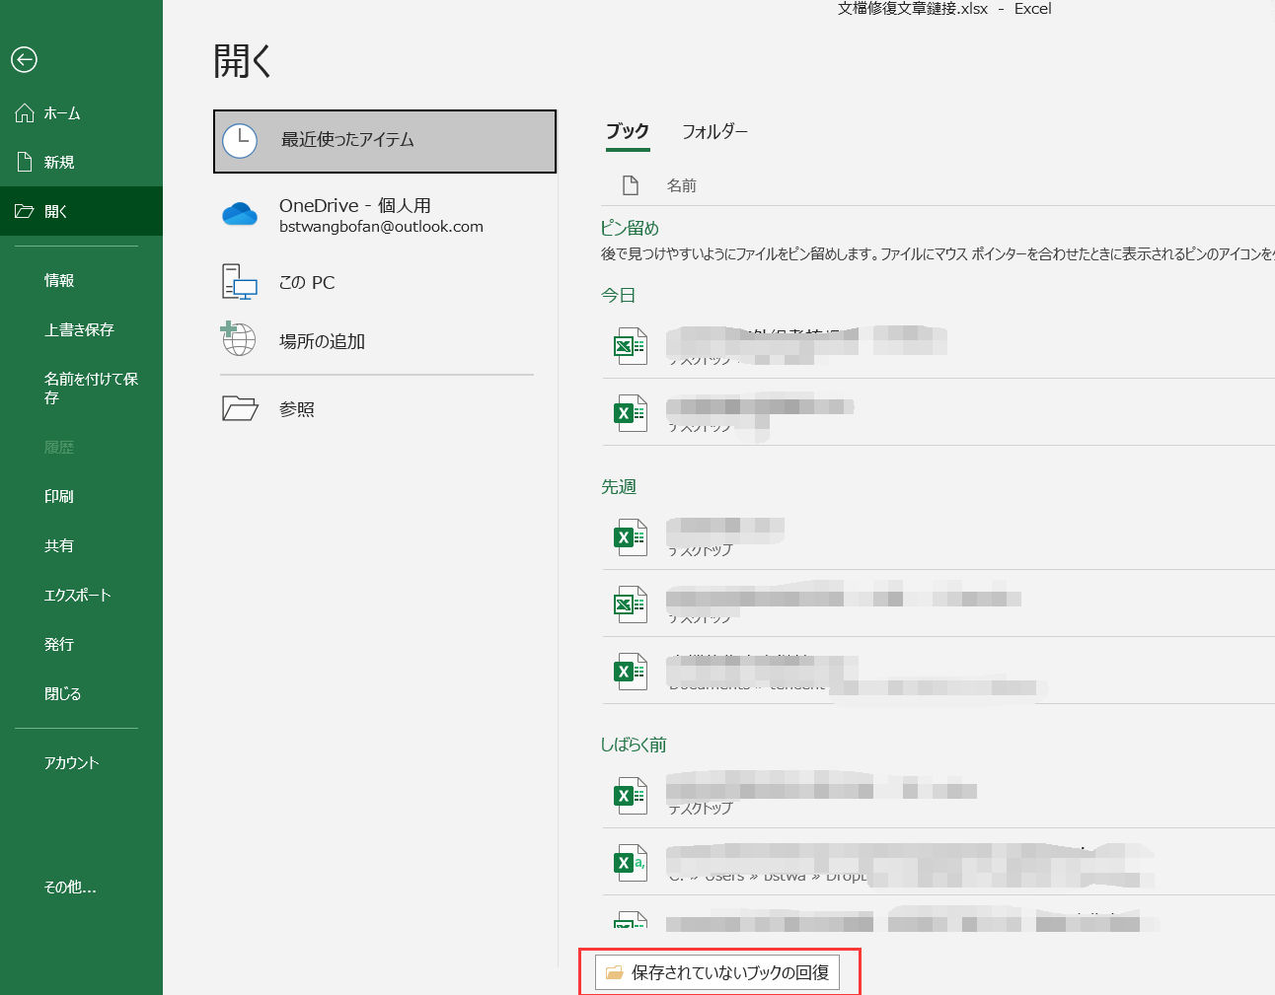Click the back arrow icon
The image size is (1275, 995).
coord(25,60)
